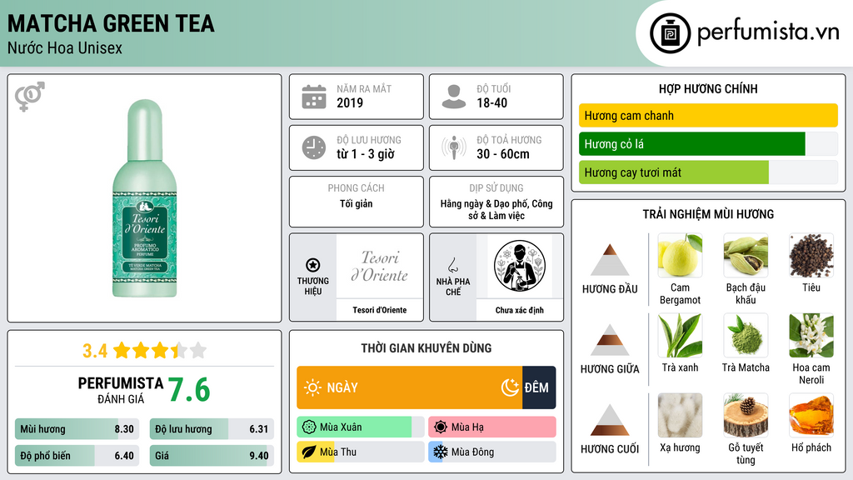
Task: Select the Mùa Đông snowflake icon
Action: click(440, 452)
